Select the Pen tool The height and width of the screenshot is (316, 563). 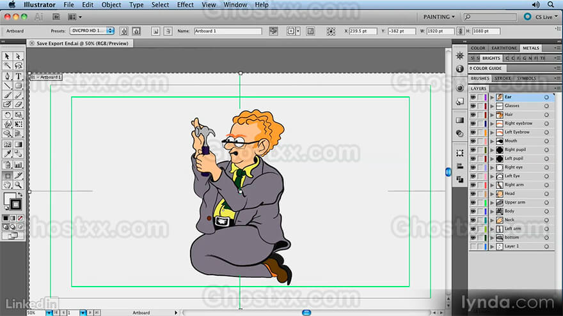click(7, 77)
